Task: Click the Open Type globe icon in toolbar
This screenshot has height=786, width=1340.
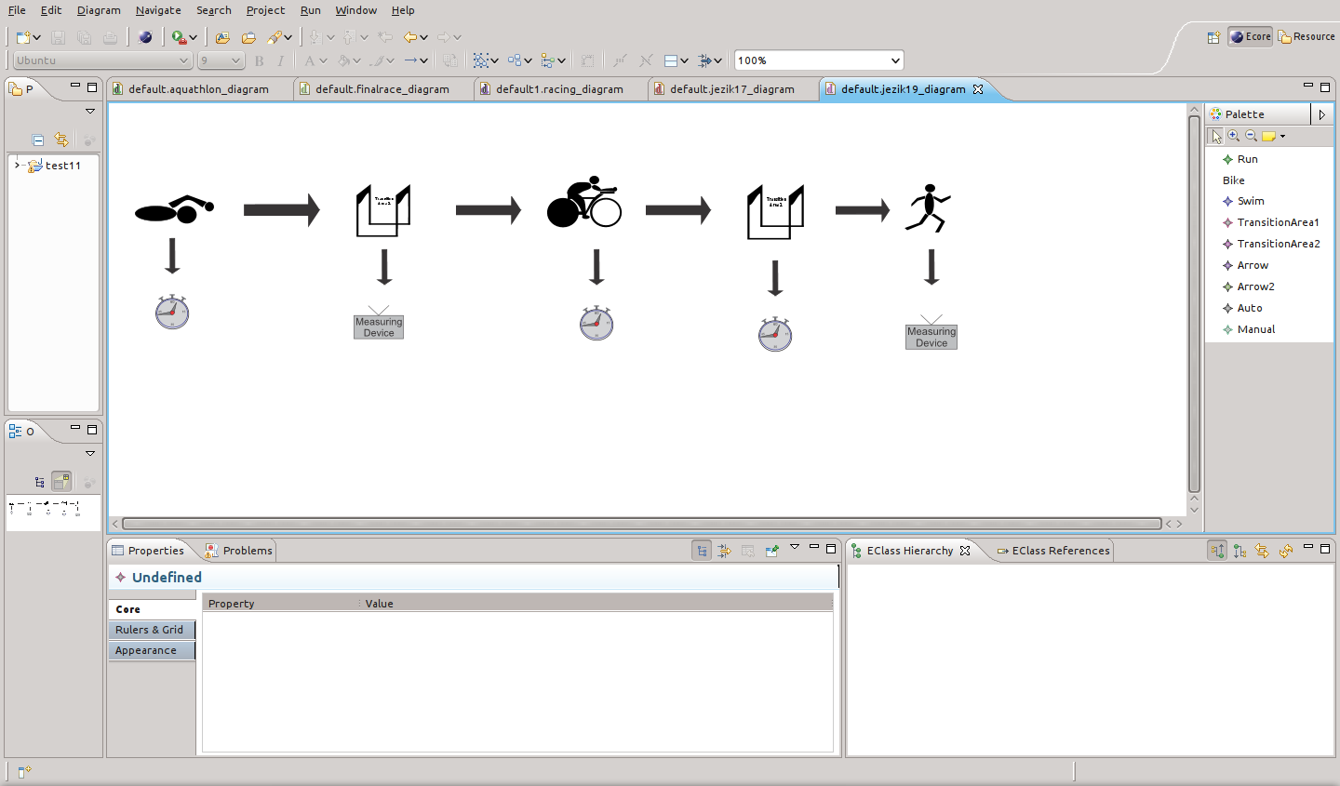Action: (x=145, y=37)
